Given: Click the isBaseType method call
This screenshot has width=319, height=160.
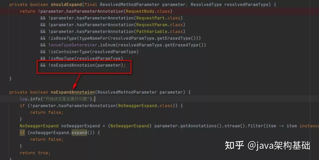Looking at the screenshot, I should 64,38.
